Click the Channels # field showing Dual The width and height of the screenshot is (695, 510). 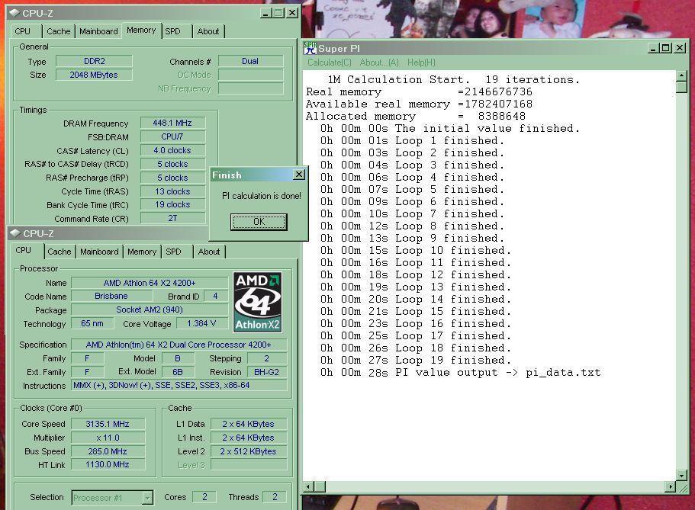coord(250,61)
